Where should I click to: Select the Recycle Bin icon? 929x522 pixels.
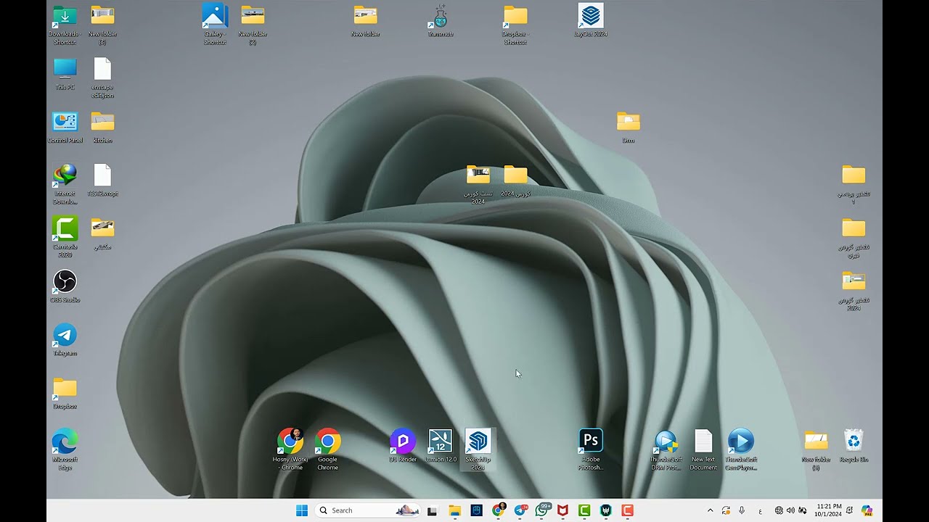(x=854, y=446)
